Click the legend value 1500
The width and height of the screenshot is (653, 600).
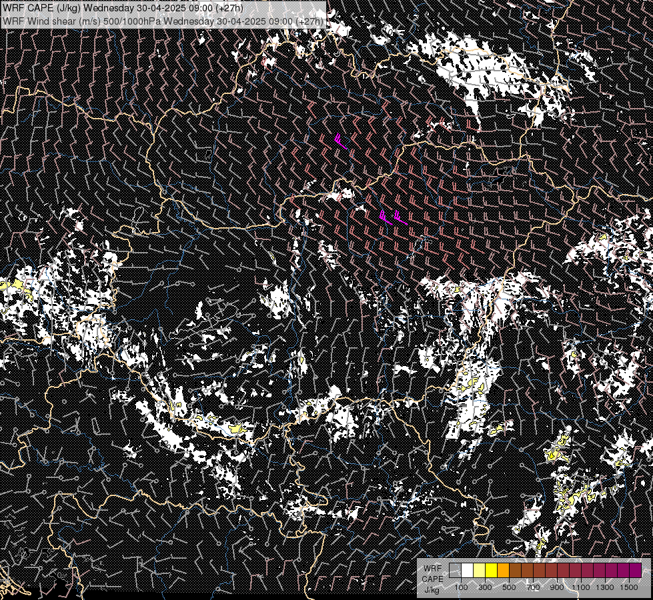click(x=629, y=587)
